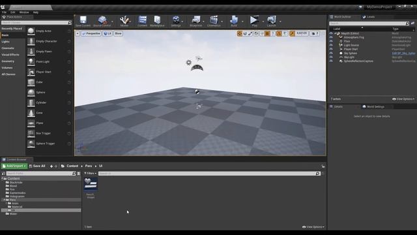Open Content Browser View Options dropdown
Viewport: 417px width, 235px height.
tap(313, 227)
